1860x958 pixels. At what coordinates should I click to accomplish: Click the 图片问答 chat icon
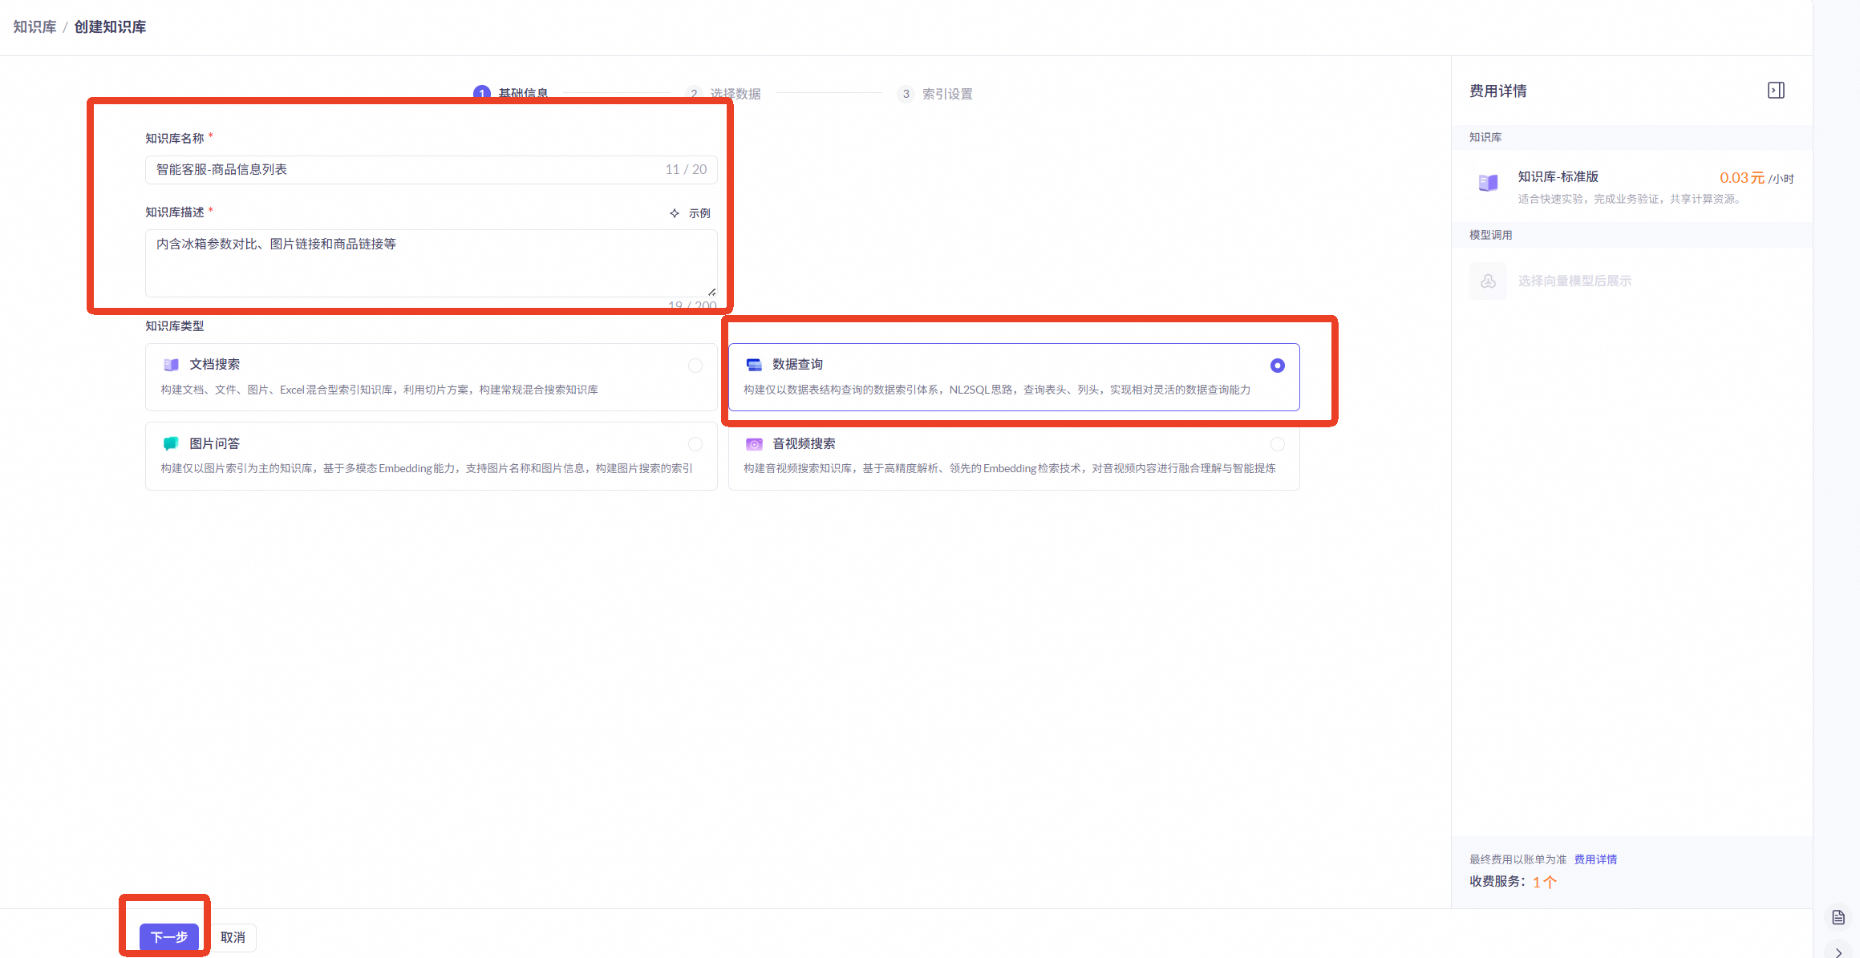(171, 443)
